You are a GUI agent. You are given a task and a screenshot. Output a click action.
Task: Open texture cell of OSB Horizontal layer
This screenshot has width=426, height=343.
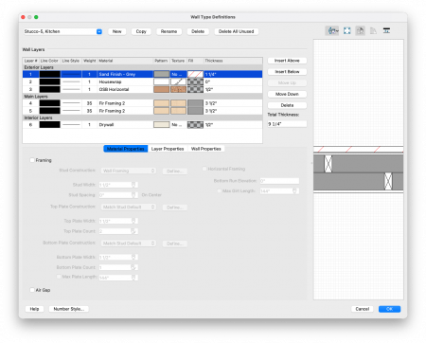[x=178, y=89]
